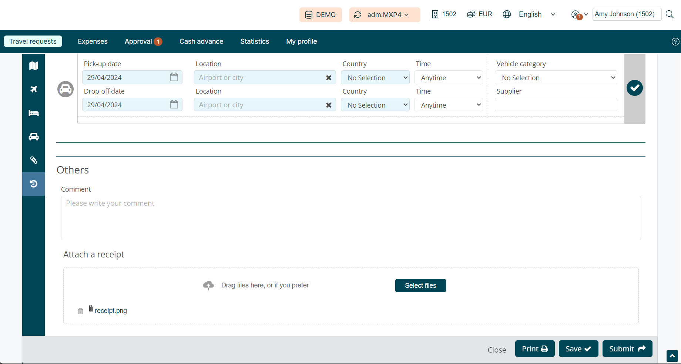Image resolution: width=681 pixels, height=364 pixels.
Task: Select the car rental sidebar icon
Action: tap(34, 136)
